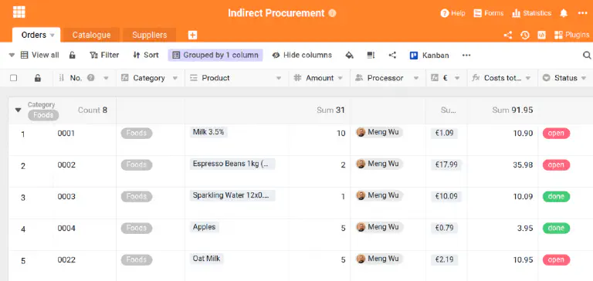The width and height of the screenshot is (593, 281).
Task: Open the top-right more options menu
Action: (x=583, y=13)
